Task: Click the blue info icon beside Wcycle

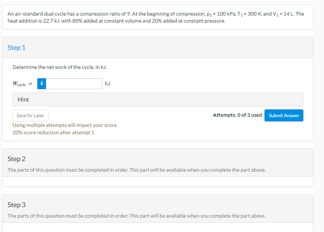Action: coord(42,84)
